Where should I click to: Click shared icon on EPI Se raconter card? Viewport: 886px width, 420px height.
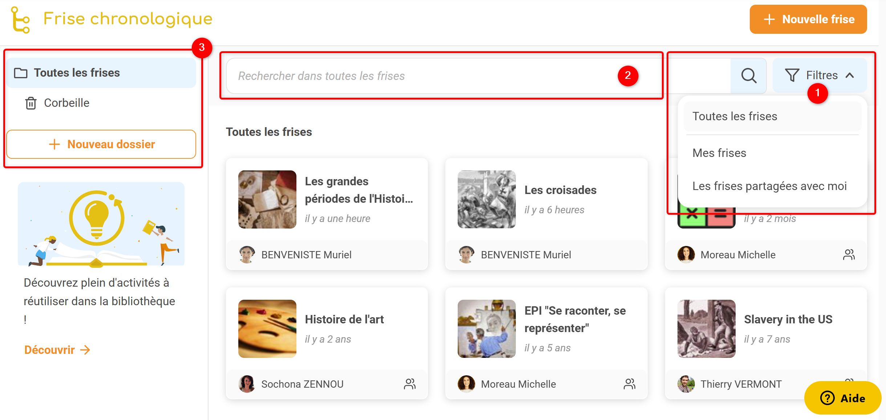tap(629, 384)
